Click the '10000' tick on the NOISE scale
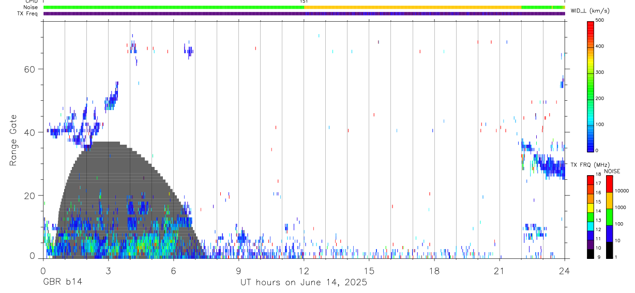The width and height of the screenshot is (635, 293). coord(621,191)
